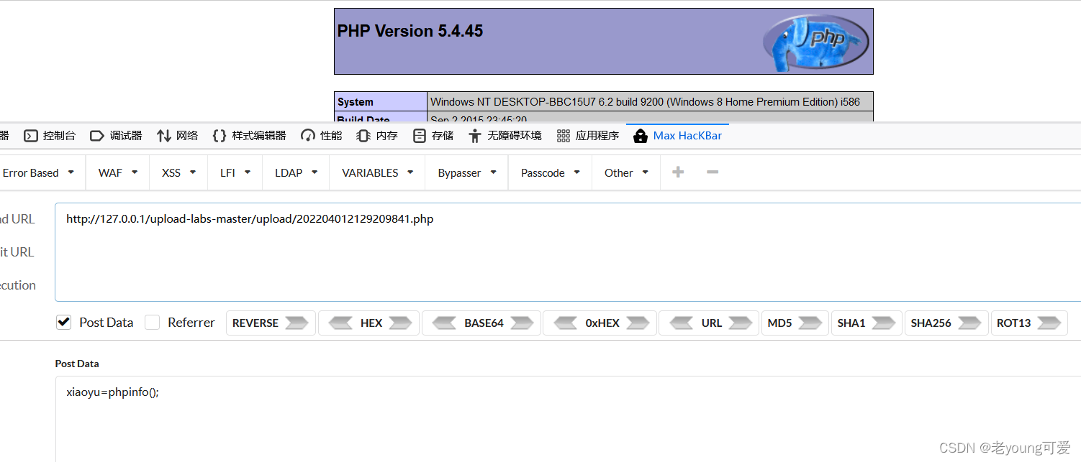The height and width of the screenshot is (462, 1081).
Task: Expand the XSS dropdown
Action: [178, 172]
